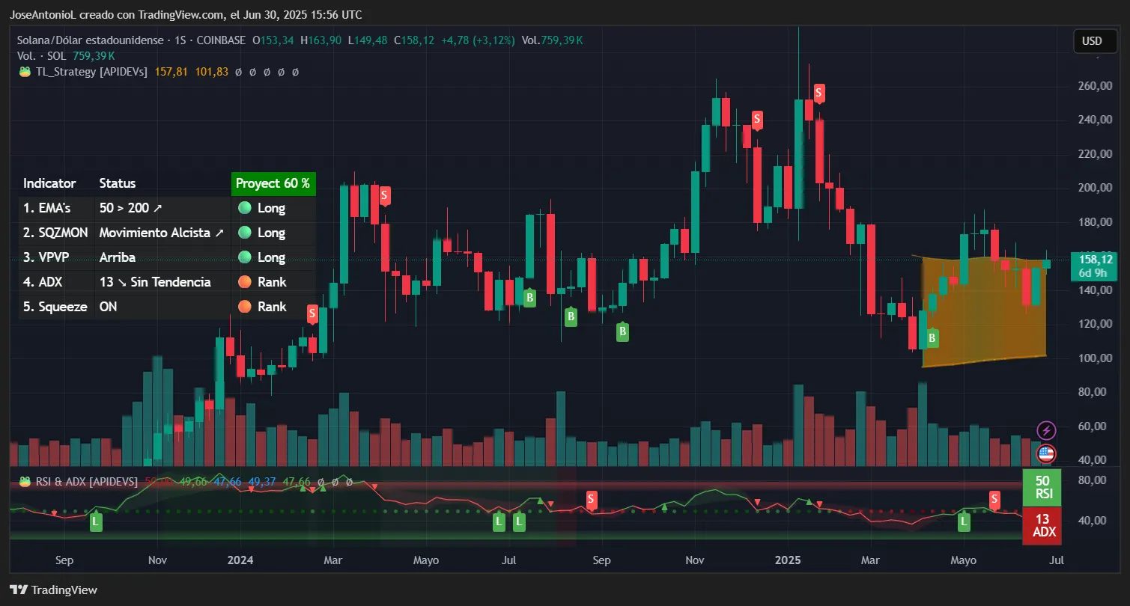
Task: Select the B buy marker at April 2025
Action: point(932,338)
